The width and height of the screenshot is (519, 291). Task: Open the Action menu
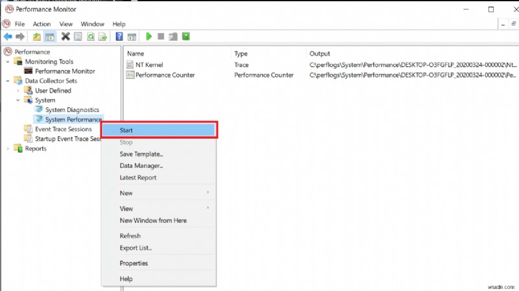point(42,24)
